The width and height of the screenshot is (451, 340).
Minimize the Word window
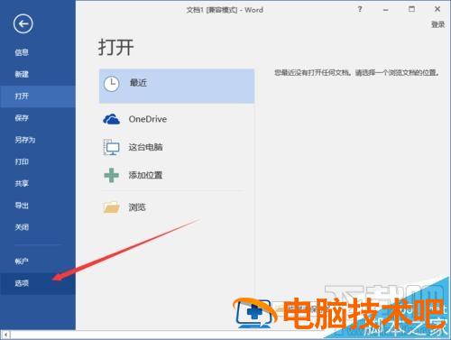click(x=385, y=10)
